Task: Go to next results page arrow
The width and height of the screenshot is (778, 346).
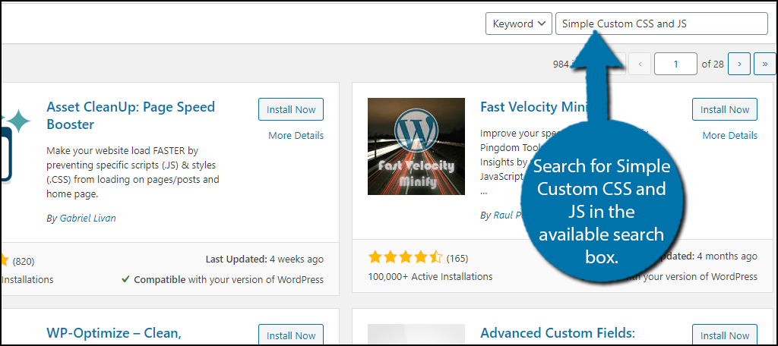Action: (x=739, y=64)
